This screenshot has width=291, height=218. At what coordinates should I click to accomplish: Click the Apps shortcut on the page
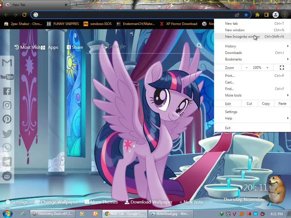tap(49, 47)
